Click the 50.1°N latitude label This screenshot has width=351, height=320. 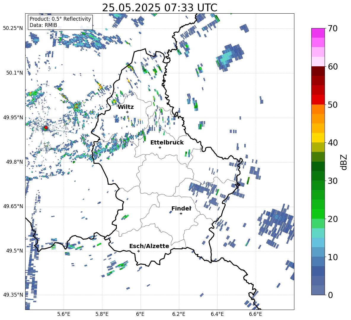click(15, 73)
